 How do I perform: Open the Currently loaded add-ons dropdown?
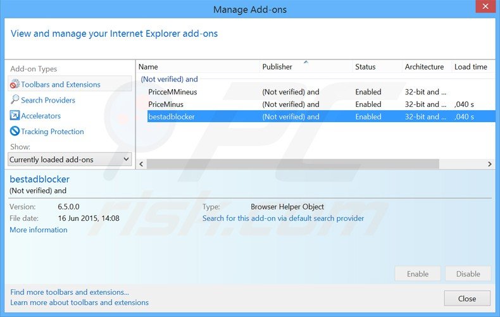pos(70,159)
